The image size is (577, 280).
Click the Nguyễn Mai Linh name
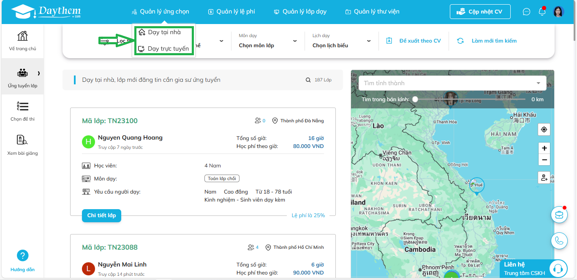(122, 264)
